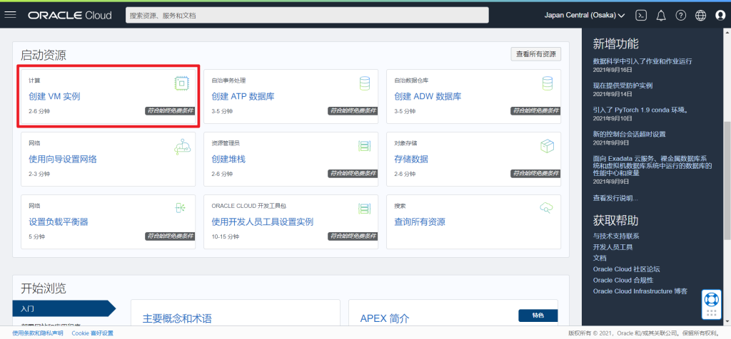Click the database icon on 创建 ATP 数据库

365,83
